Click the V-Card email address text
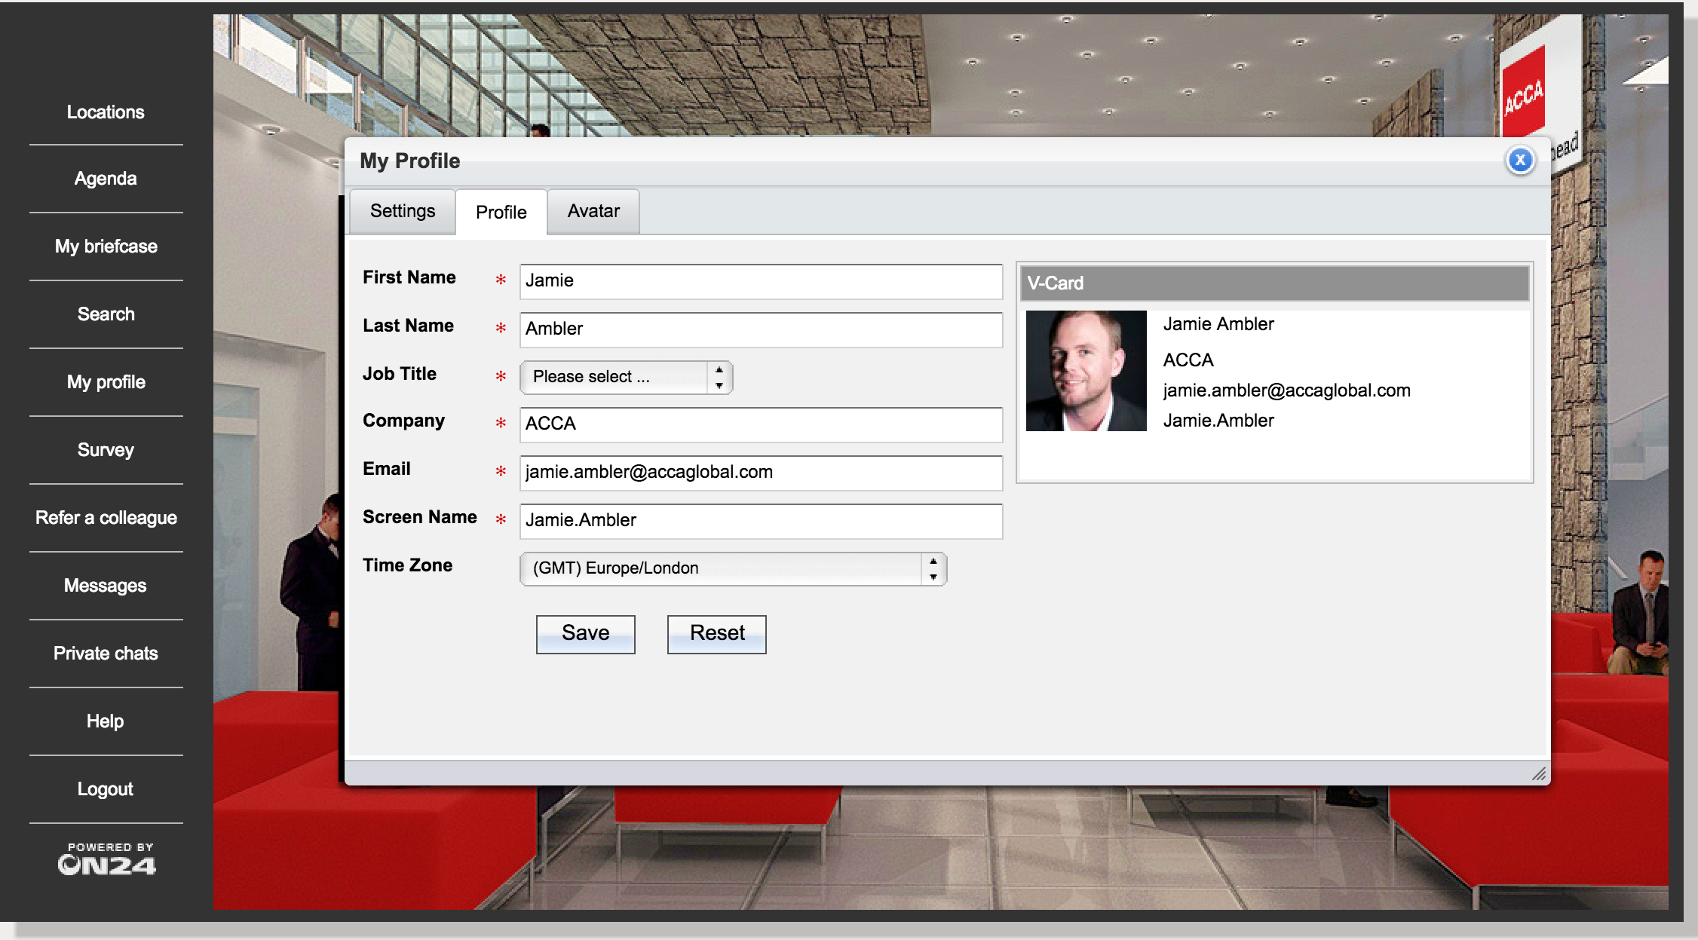 pyautogui.click(x=1286, y=390)
